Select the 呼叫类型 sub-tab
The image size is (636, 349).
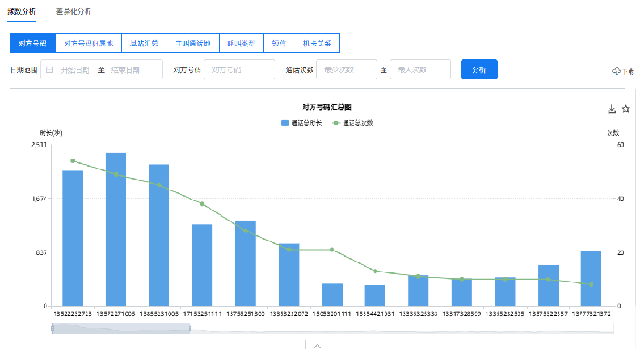241,43
